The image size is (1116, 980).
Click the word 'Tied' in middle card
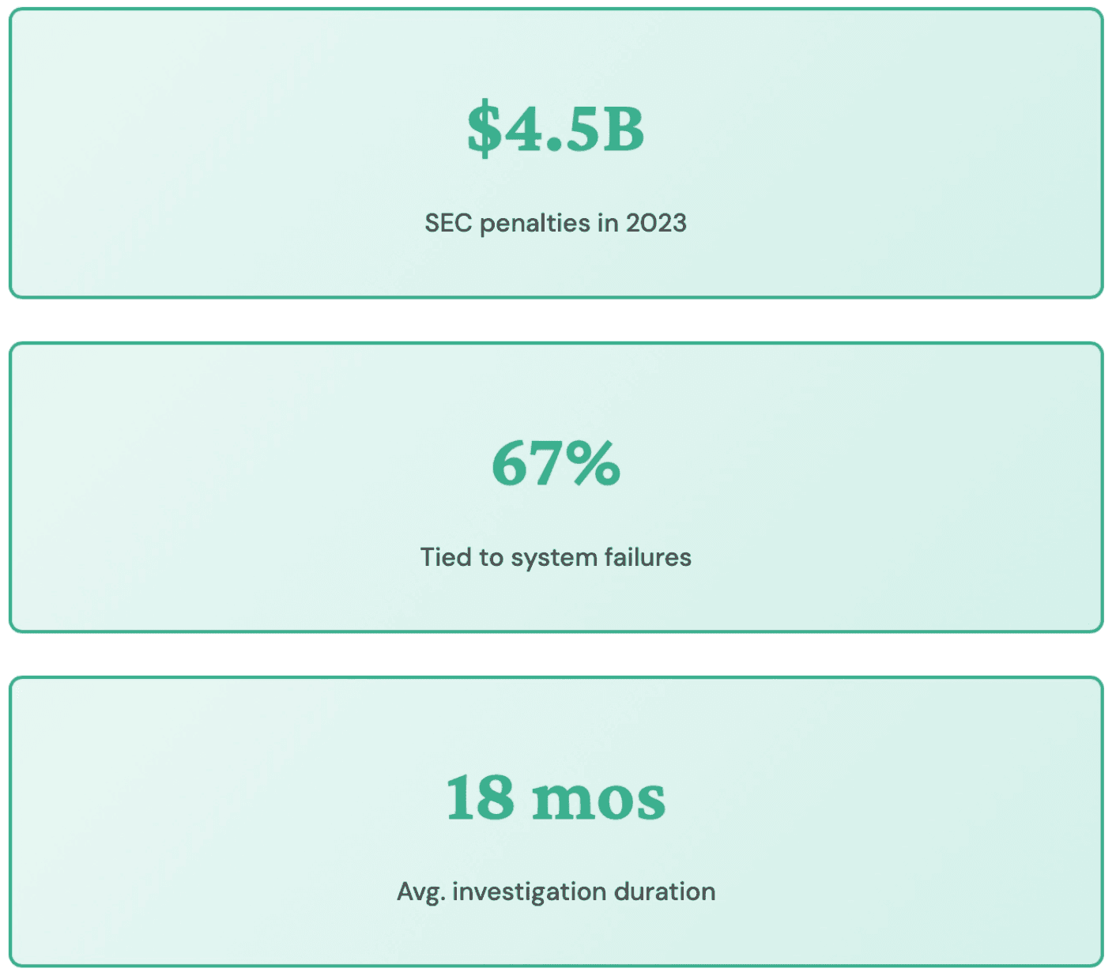(x=443, y=557)
